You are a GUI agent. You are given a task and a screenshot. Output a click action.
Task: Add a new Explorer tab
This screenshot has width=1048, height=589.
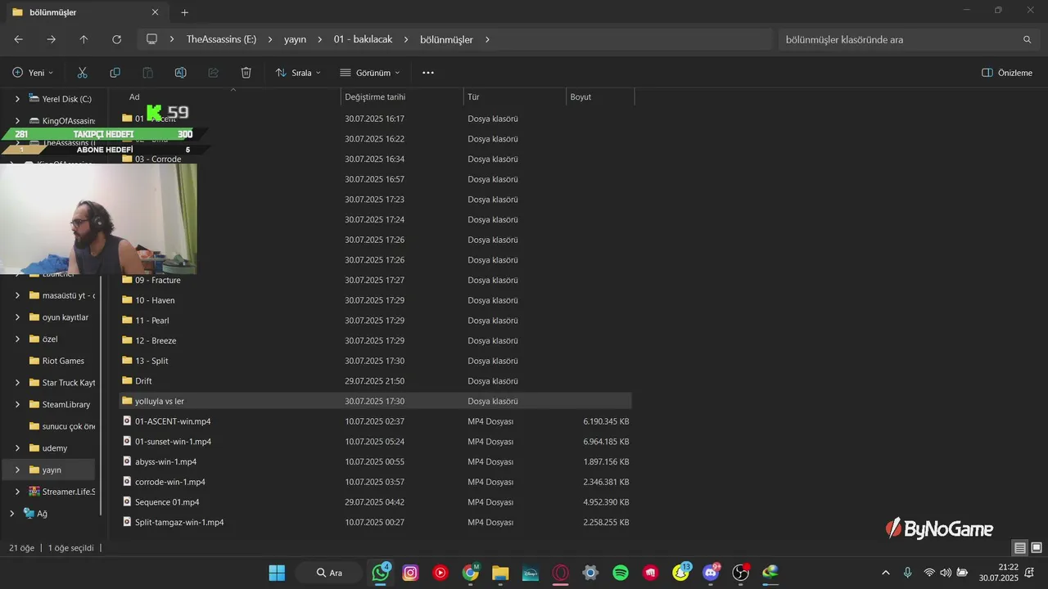click(x=184, y=12)
